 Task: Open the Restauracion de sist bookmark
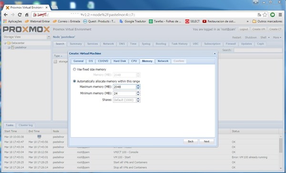219,22
